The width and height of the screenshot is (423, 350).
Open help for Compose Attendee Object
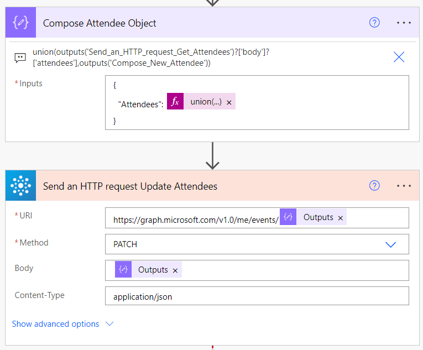tap(374, 23)
